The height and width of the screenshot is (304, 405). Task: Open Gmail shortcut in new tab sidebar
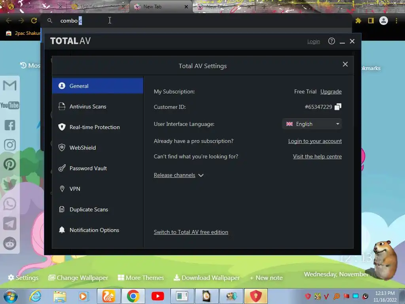coord(10,85)
